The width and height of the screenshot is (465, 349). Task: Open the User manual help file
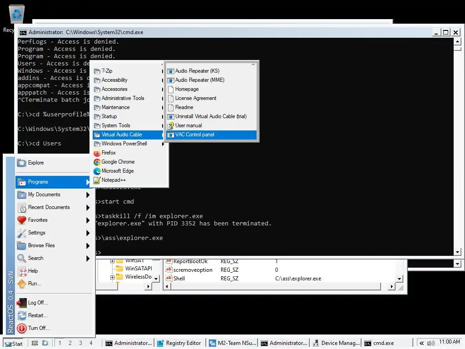point(212,125)
